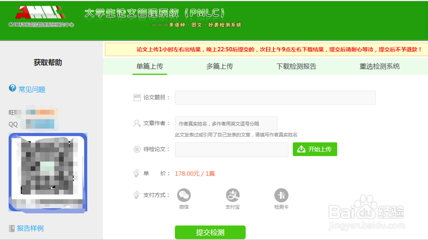Switch to 多篇上传 tab
428x240 pixels.
click(x=220, y=66)
